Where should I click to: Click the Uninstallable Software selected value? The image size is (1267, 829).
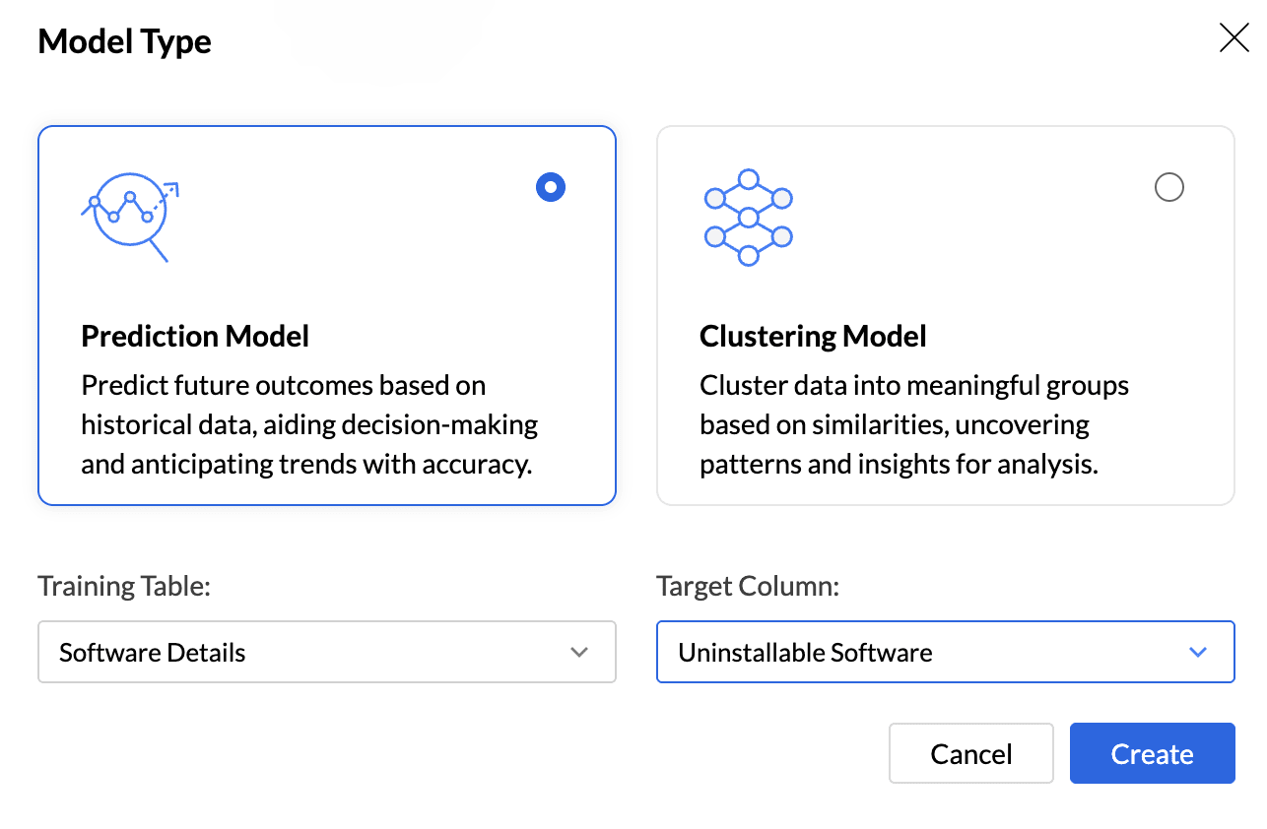pyautogui.click(x=805, y=653)
